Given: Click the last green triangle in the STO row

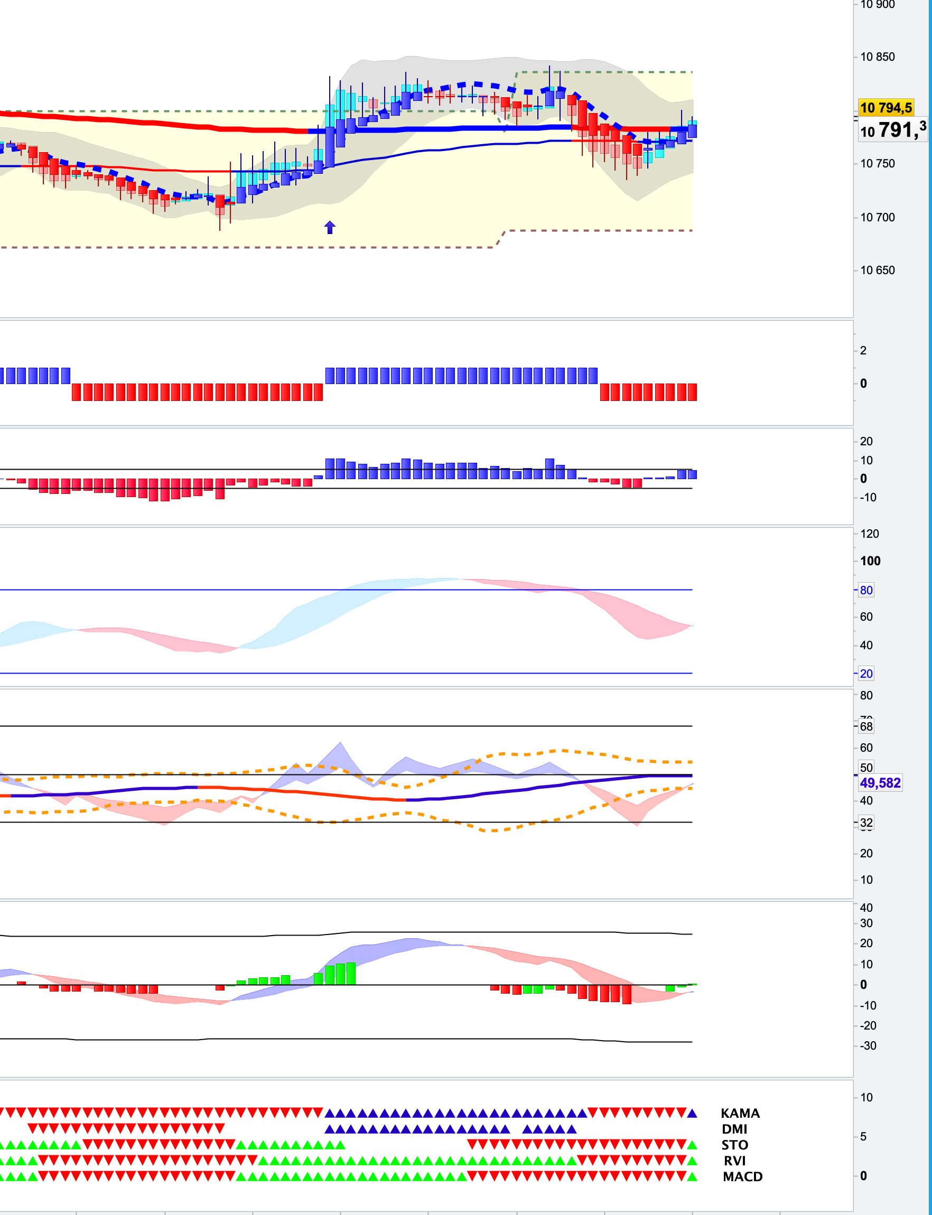Looking at the screenshot, I should [x=692, y=1145].
